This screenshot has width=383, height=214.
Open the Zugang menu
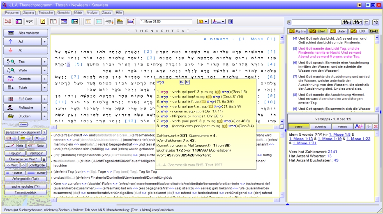(x=29, y=13)
